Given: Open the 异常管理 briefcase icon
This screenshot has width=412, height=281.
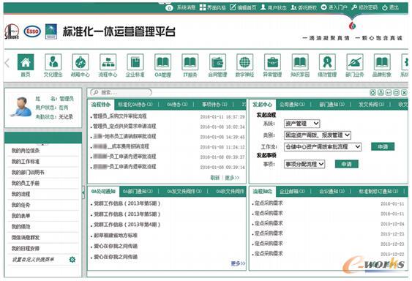Looking at the screenshot, I should pyautogui.click(x=272, y=62).
